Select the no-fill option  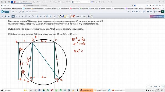coord(91,16)
